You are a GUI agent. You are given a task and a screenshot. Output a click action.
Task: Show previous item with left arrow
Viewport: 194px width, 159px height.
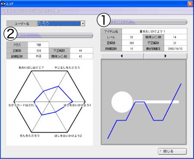click(122, 56)
